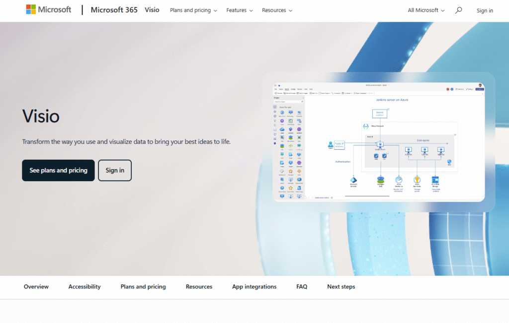
Task: Switch to the Accessibility section tab
Action: (x=85, y=287)
